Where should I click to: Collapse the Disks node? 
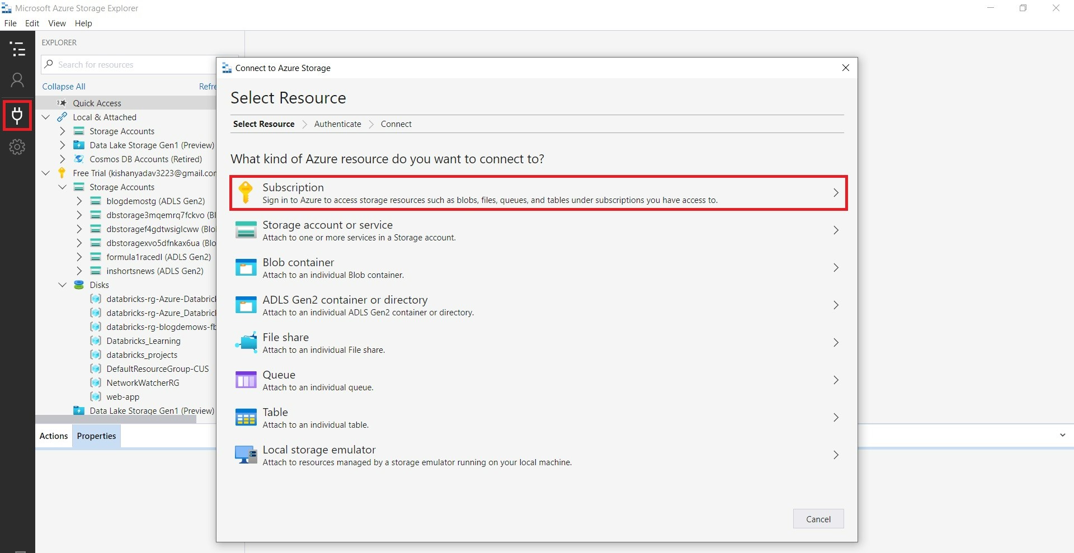pos(63,285)
